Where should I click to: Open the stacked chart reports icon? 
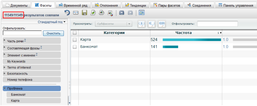[102, 13]
